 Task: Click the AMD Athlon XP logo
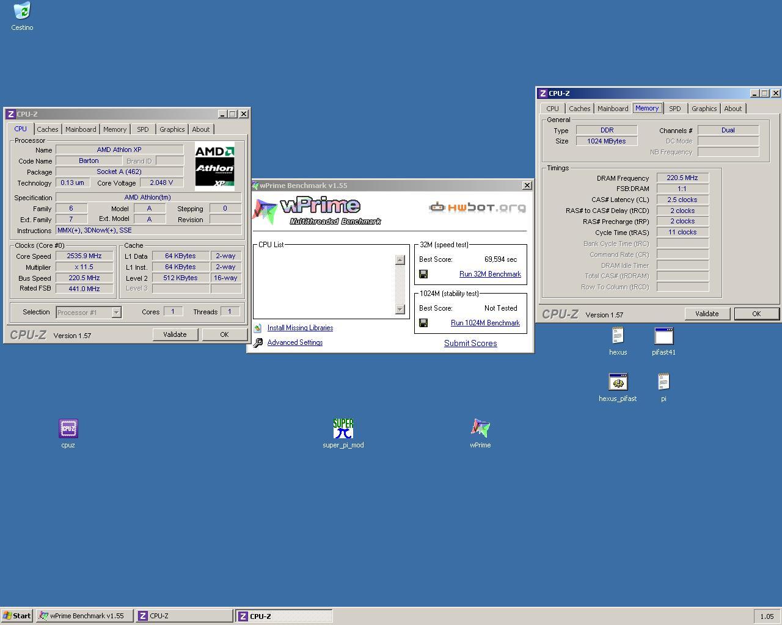(x=214, y=167)
